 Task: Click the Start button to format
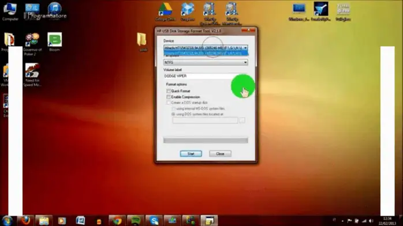191,154
